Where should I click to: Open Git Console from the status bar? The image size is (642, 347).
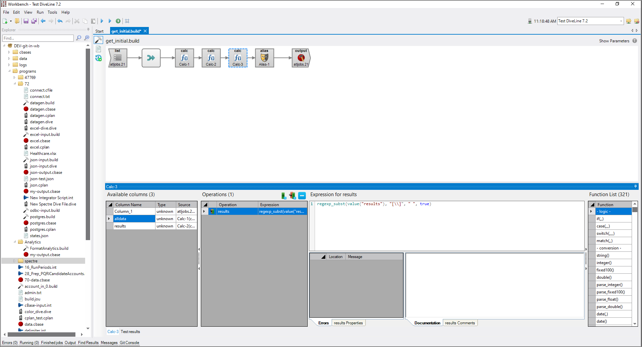point(129,343)
